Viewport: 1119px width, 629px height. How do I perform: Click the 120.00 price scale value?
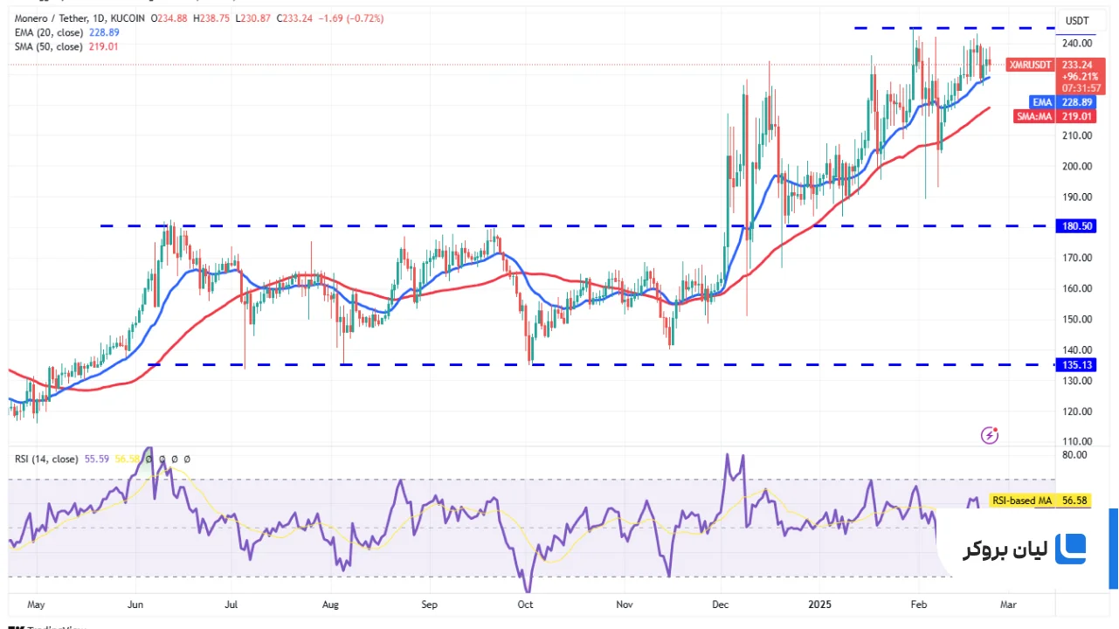1075,411
